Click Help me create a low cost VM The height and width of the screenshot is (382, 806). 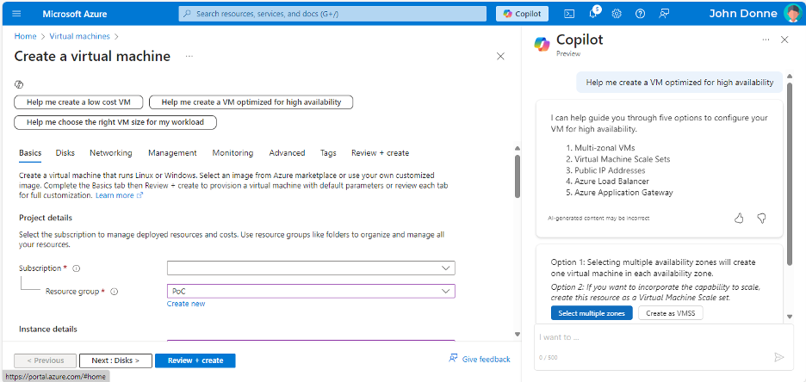pos(78,102)
